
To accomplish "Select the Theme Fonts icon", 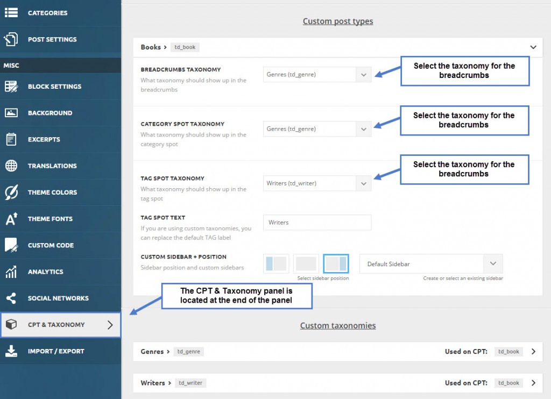I will 12,218.
